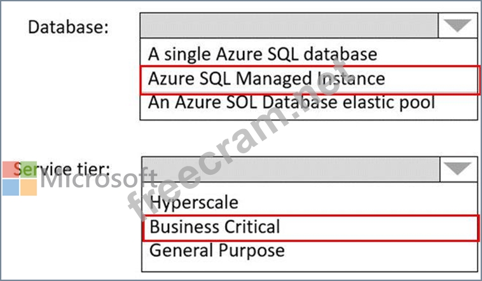This screenshot has width=482, height=281.
Task: Pick An Azure SQL Database elastic pool
Action: click(x=291, y=102)
